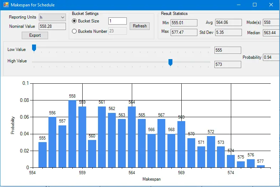This screenshot has height=187, width=280.
Task: Click the Probability result field
Action: point(271,57)
